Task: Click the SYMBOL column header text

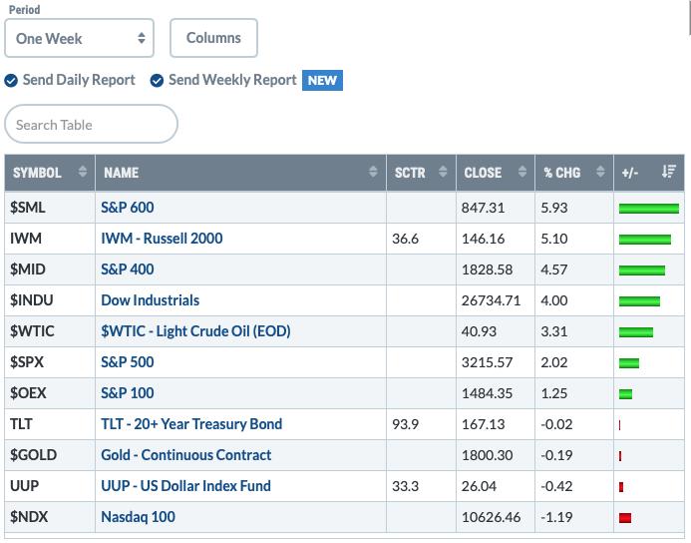Action: point(37,173)
